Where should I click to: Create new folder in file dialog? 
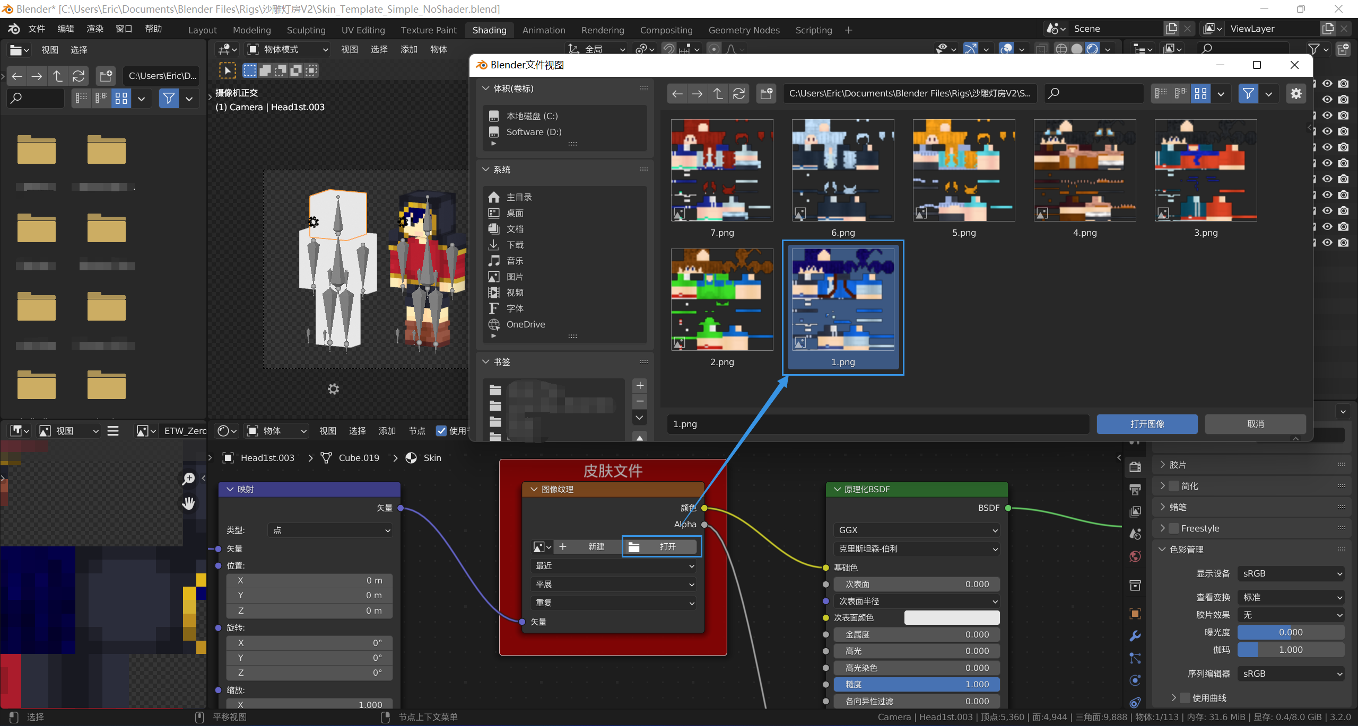coord(766,94)
